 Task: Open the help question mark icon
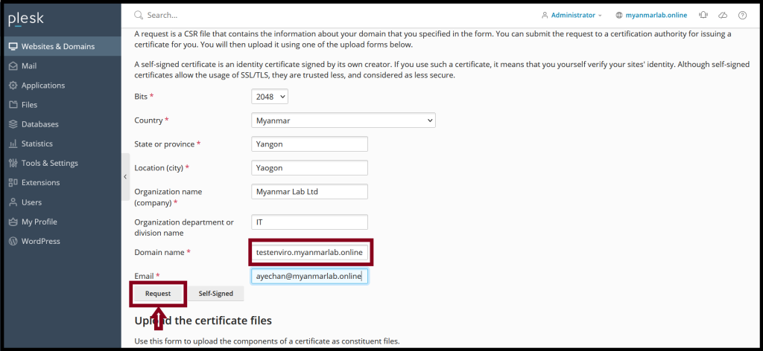click(x=742, y=15)
